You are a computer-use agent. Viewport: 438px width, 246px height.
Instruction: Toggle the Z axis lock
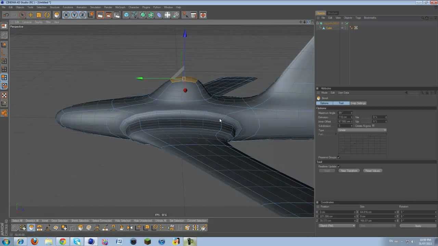pos(82,15)
